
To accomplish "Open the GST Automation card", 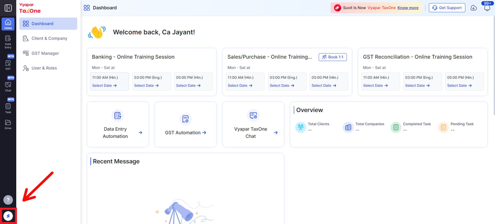I will point(185,125).
